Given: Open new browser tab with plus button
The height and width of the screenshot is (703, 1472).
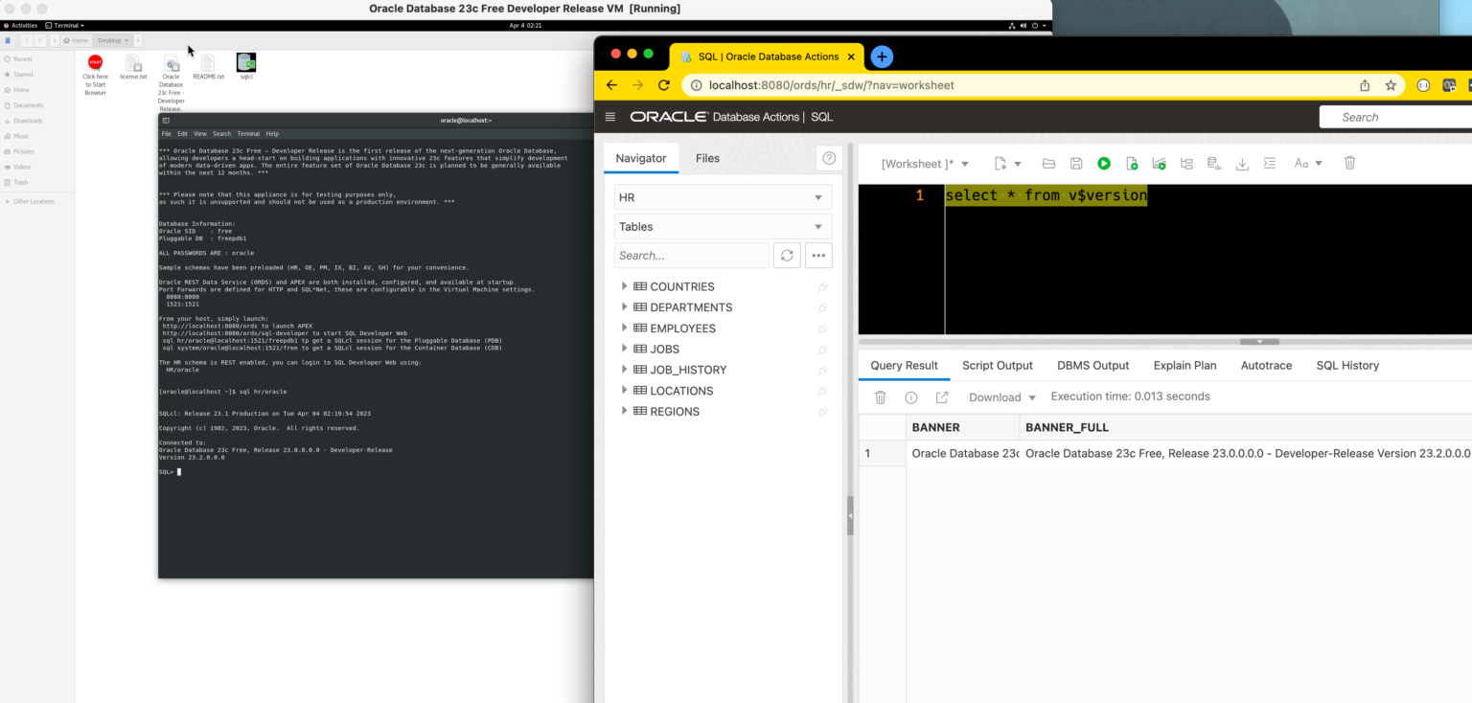Looking at the screenshot, I should pyautogui.click(x=882, y=57).
